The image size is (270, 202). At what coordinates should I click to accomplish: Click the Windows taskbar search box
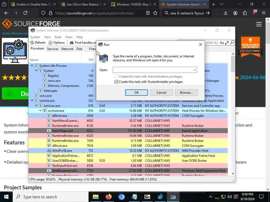[x=51, y=197]
